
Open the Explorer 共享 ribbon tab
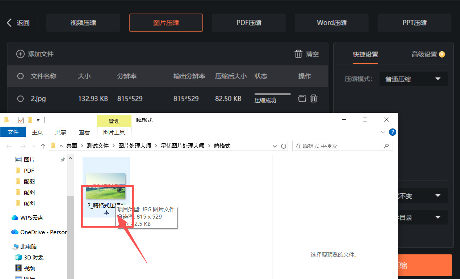point(61,132)
